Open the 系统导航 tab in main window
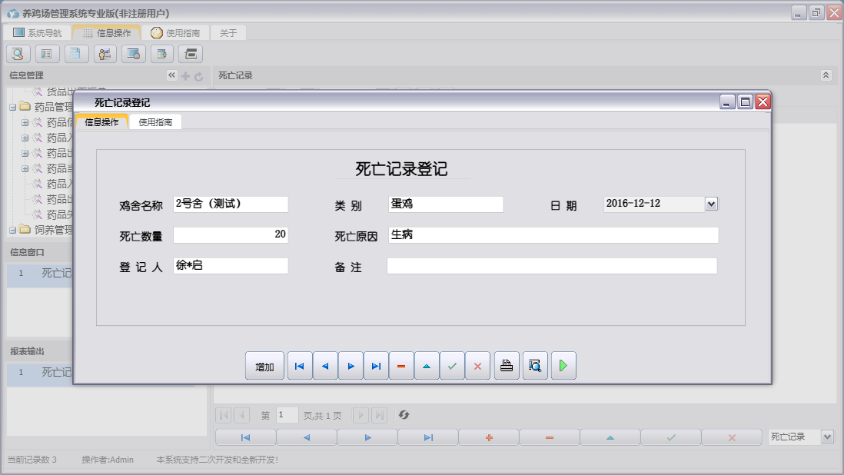The width and height of the screenshot is (844, 475). [x=38, y=33]
